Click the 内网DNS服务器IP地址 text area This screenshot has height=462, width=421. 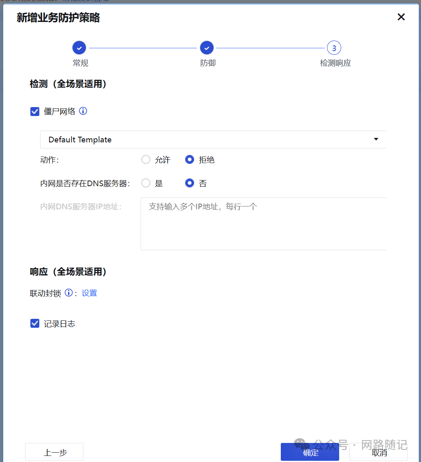tap(263, 223)
